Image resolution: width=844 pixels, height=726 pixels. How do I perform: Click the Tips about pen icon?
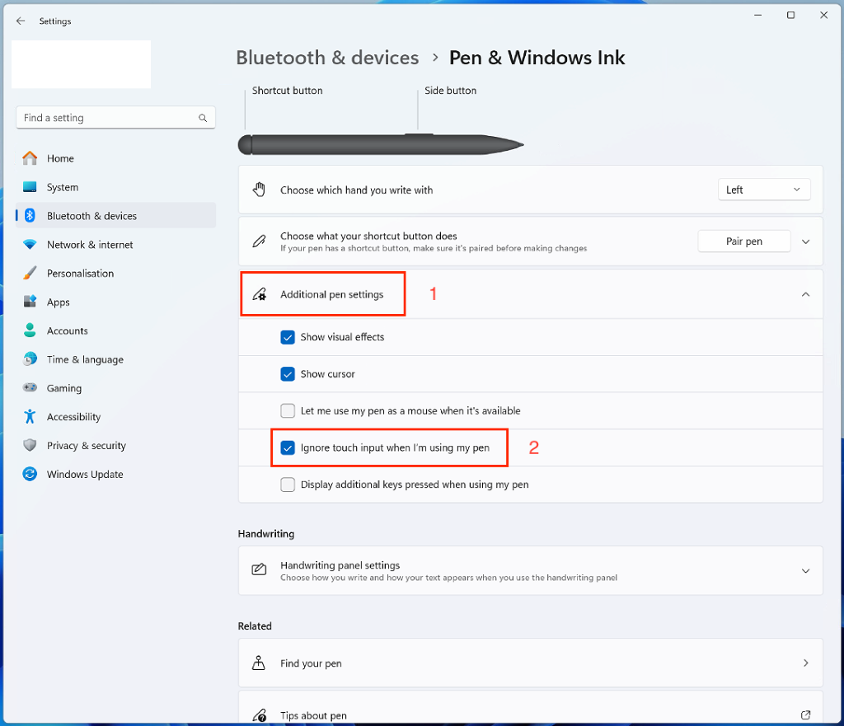pyautogui.click(x=259, y=715)
